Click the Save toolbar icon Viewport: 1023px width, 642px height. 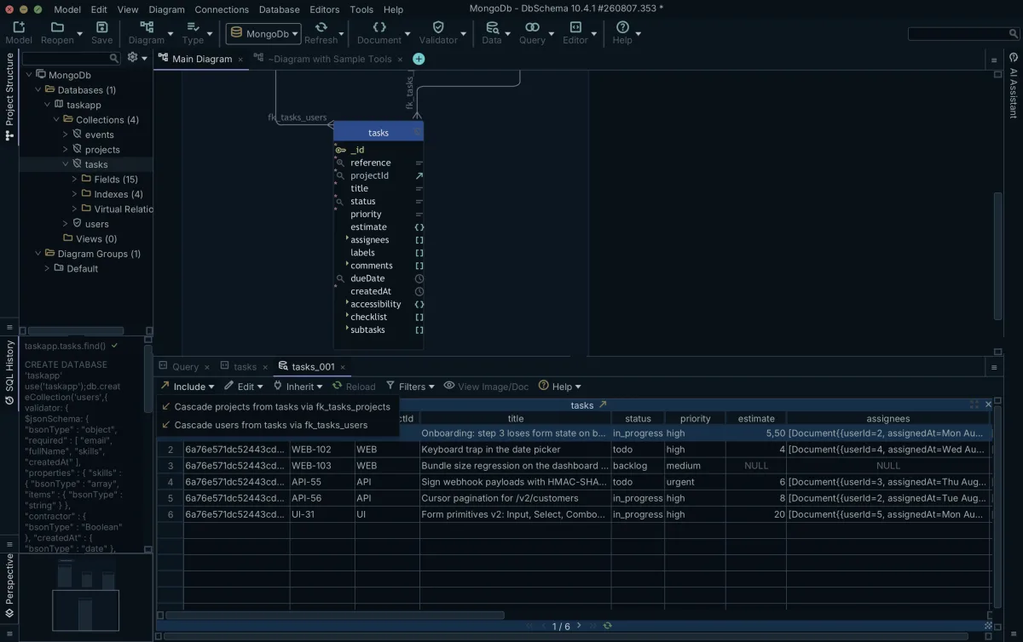tap(101, 27)
